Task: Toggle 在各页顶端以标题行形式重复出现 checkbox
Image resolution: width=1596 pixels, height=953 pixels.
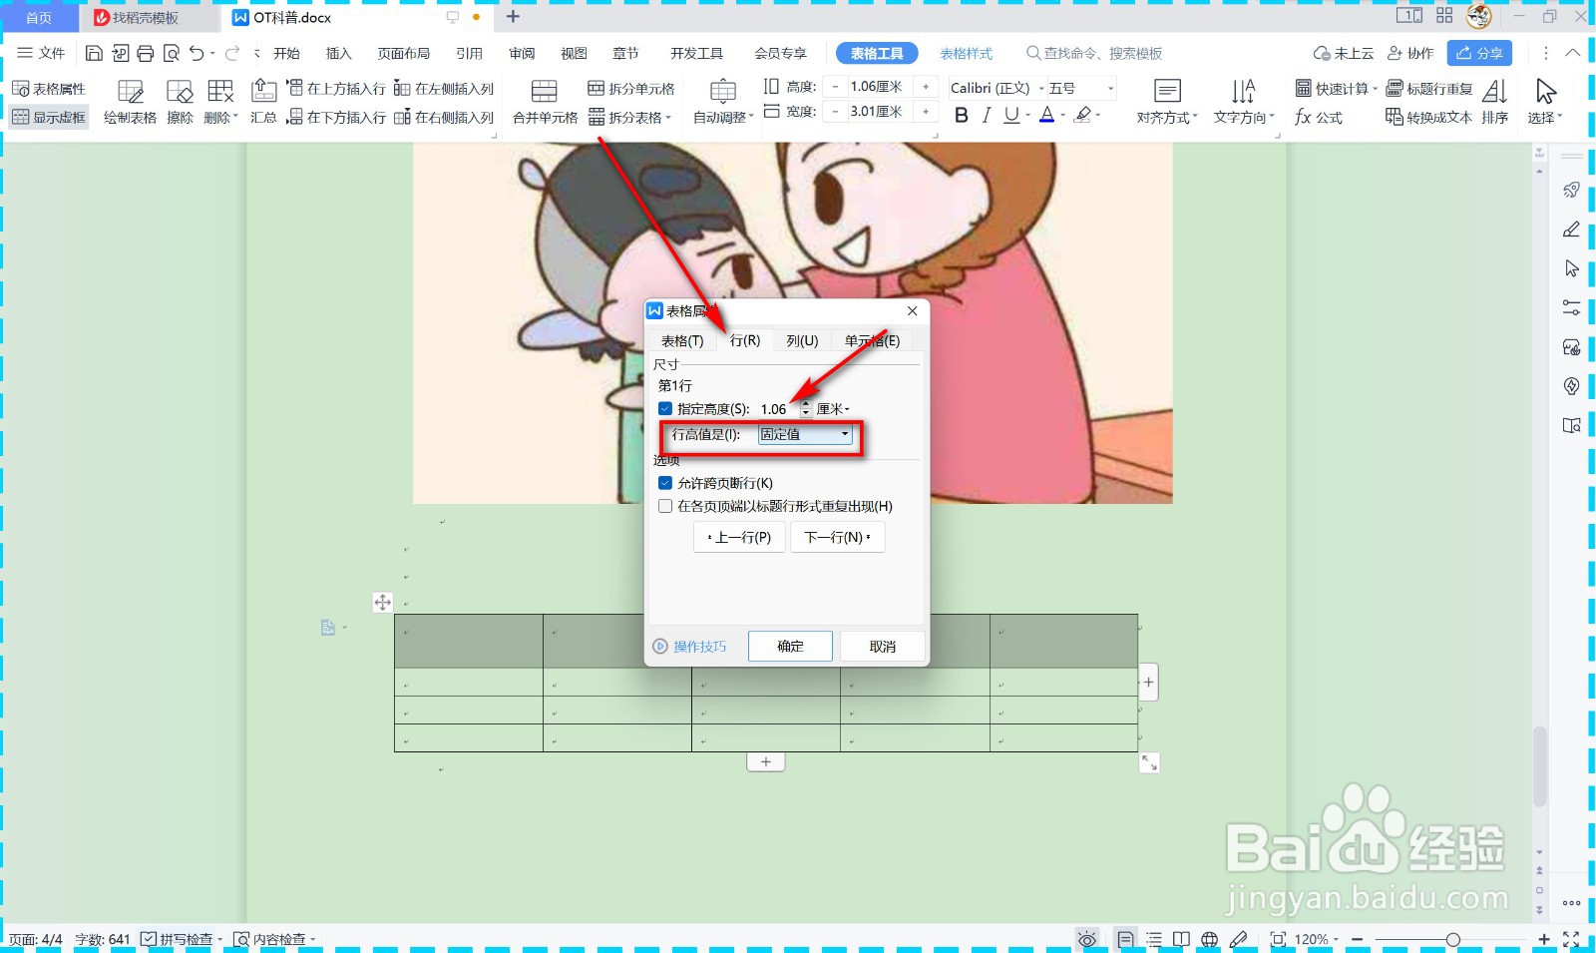Action: pos(665,506)
